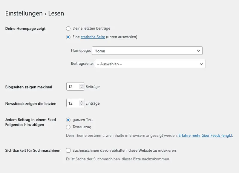239x173 pixels.
Task: Click text 'Es ist Sache der Suchmaschinen'
Action: 118,159
